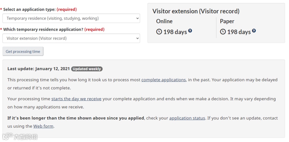Open the application status link
Image resolution: width=289 pixels, height=142 pixels.
pyautogui.click(x=187, y=118)
